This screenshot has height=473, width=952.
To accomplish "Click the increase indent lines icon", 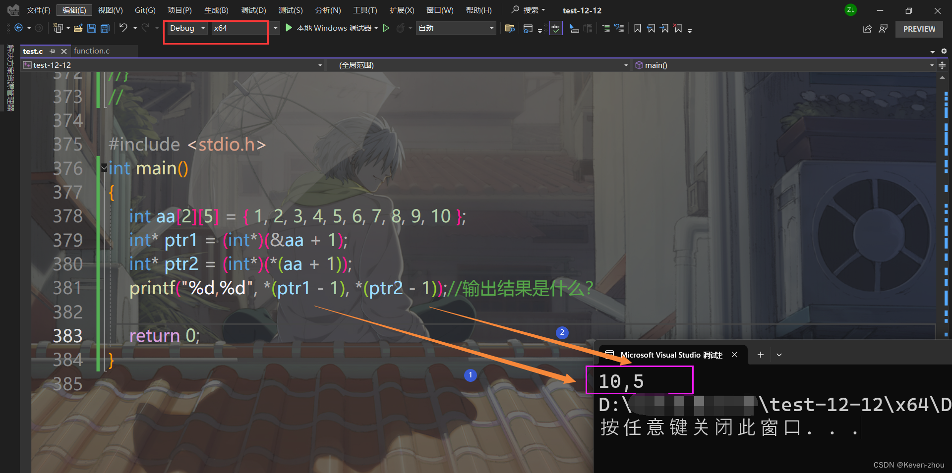I will click(x=606, y=28).
